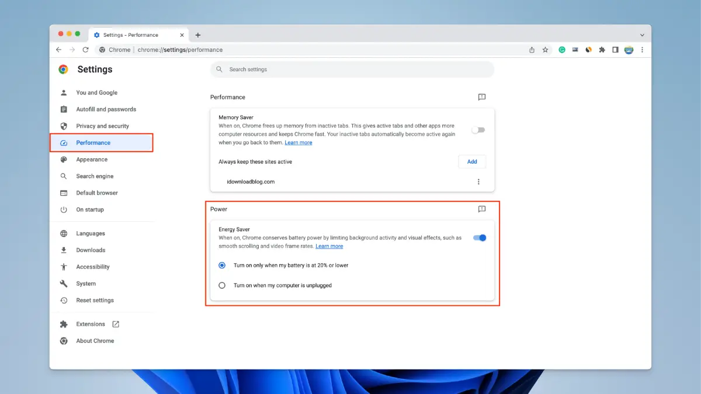Click the site info icon in address bar
701x394 pixels.
[x=102, y=50]
